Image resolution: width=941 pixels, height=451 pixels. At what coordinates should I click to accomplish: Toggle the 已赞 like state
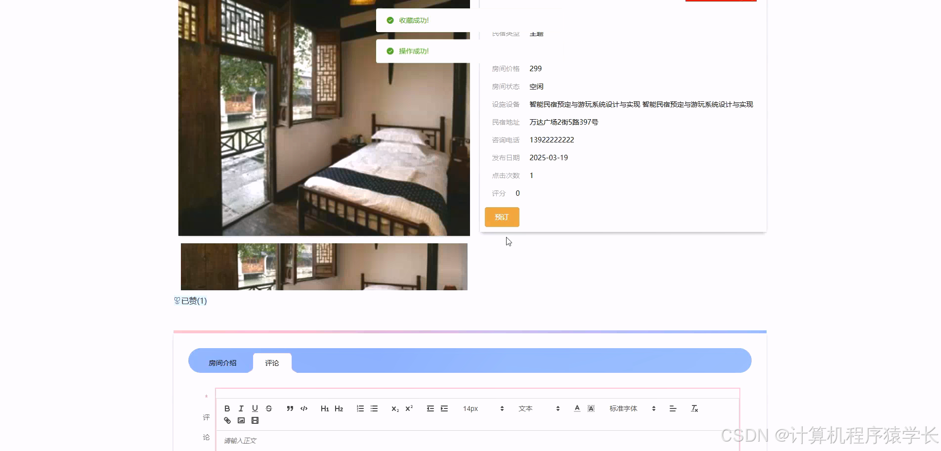190,301
